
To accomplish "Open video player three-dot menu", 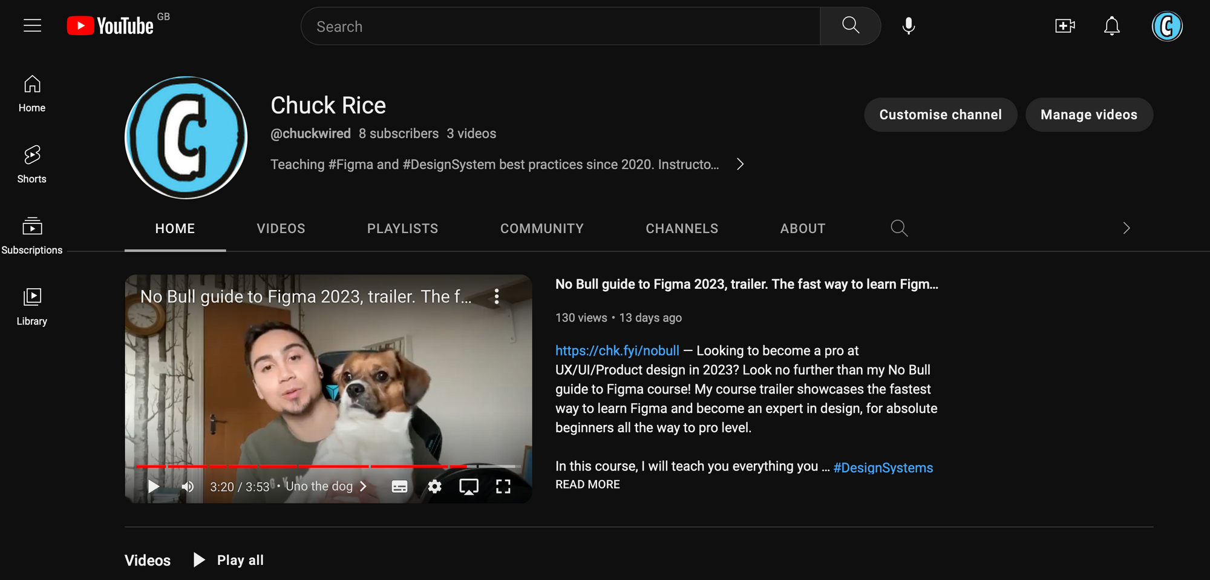I will tap(496, 296).
